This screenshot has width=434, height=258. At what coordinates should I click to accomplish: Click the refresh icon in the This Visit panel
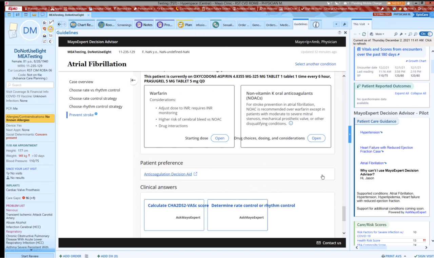point(364,34)
